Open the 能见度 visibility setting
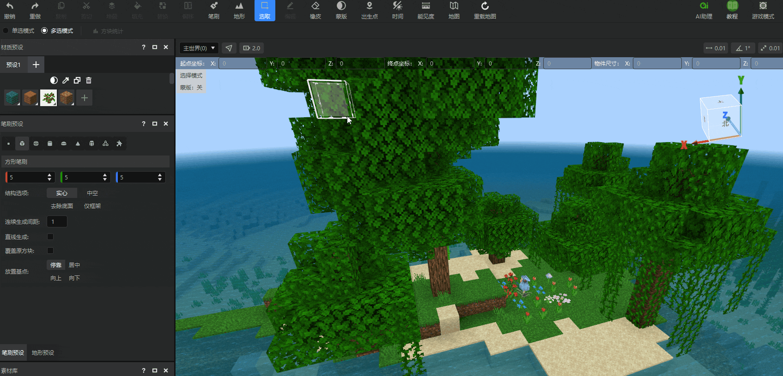This screenshot has height=376, width=783. tap(426, 10)
